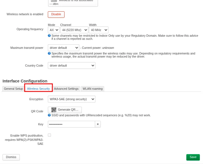Screen dimensions: 203x164
Task: Enable the WPS pushbutton checkbox
Action: pyautogui.click(x=50, y=135)
